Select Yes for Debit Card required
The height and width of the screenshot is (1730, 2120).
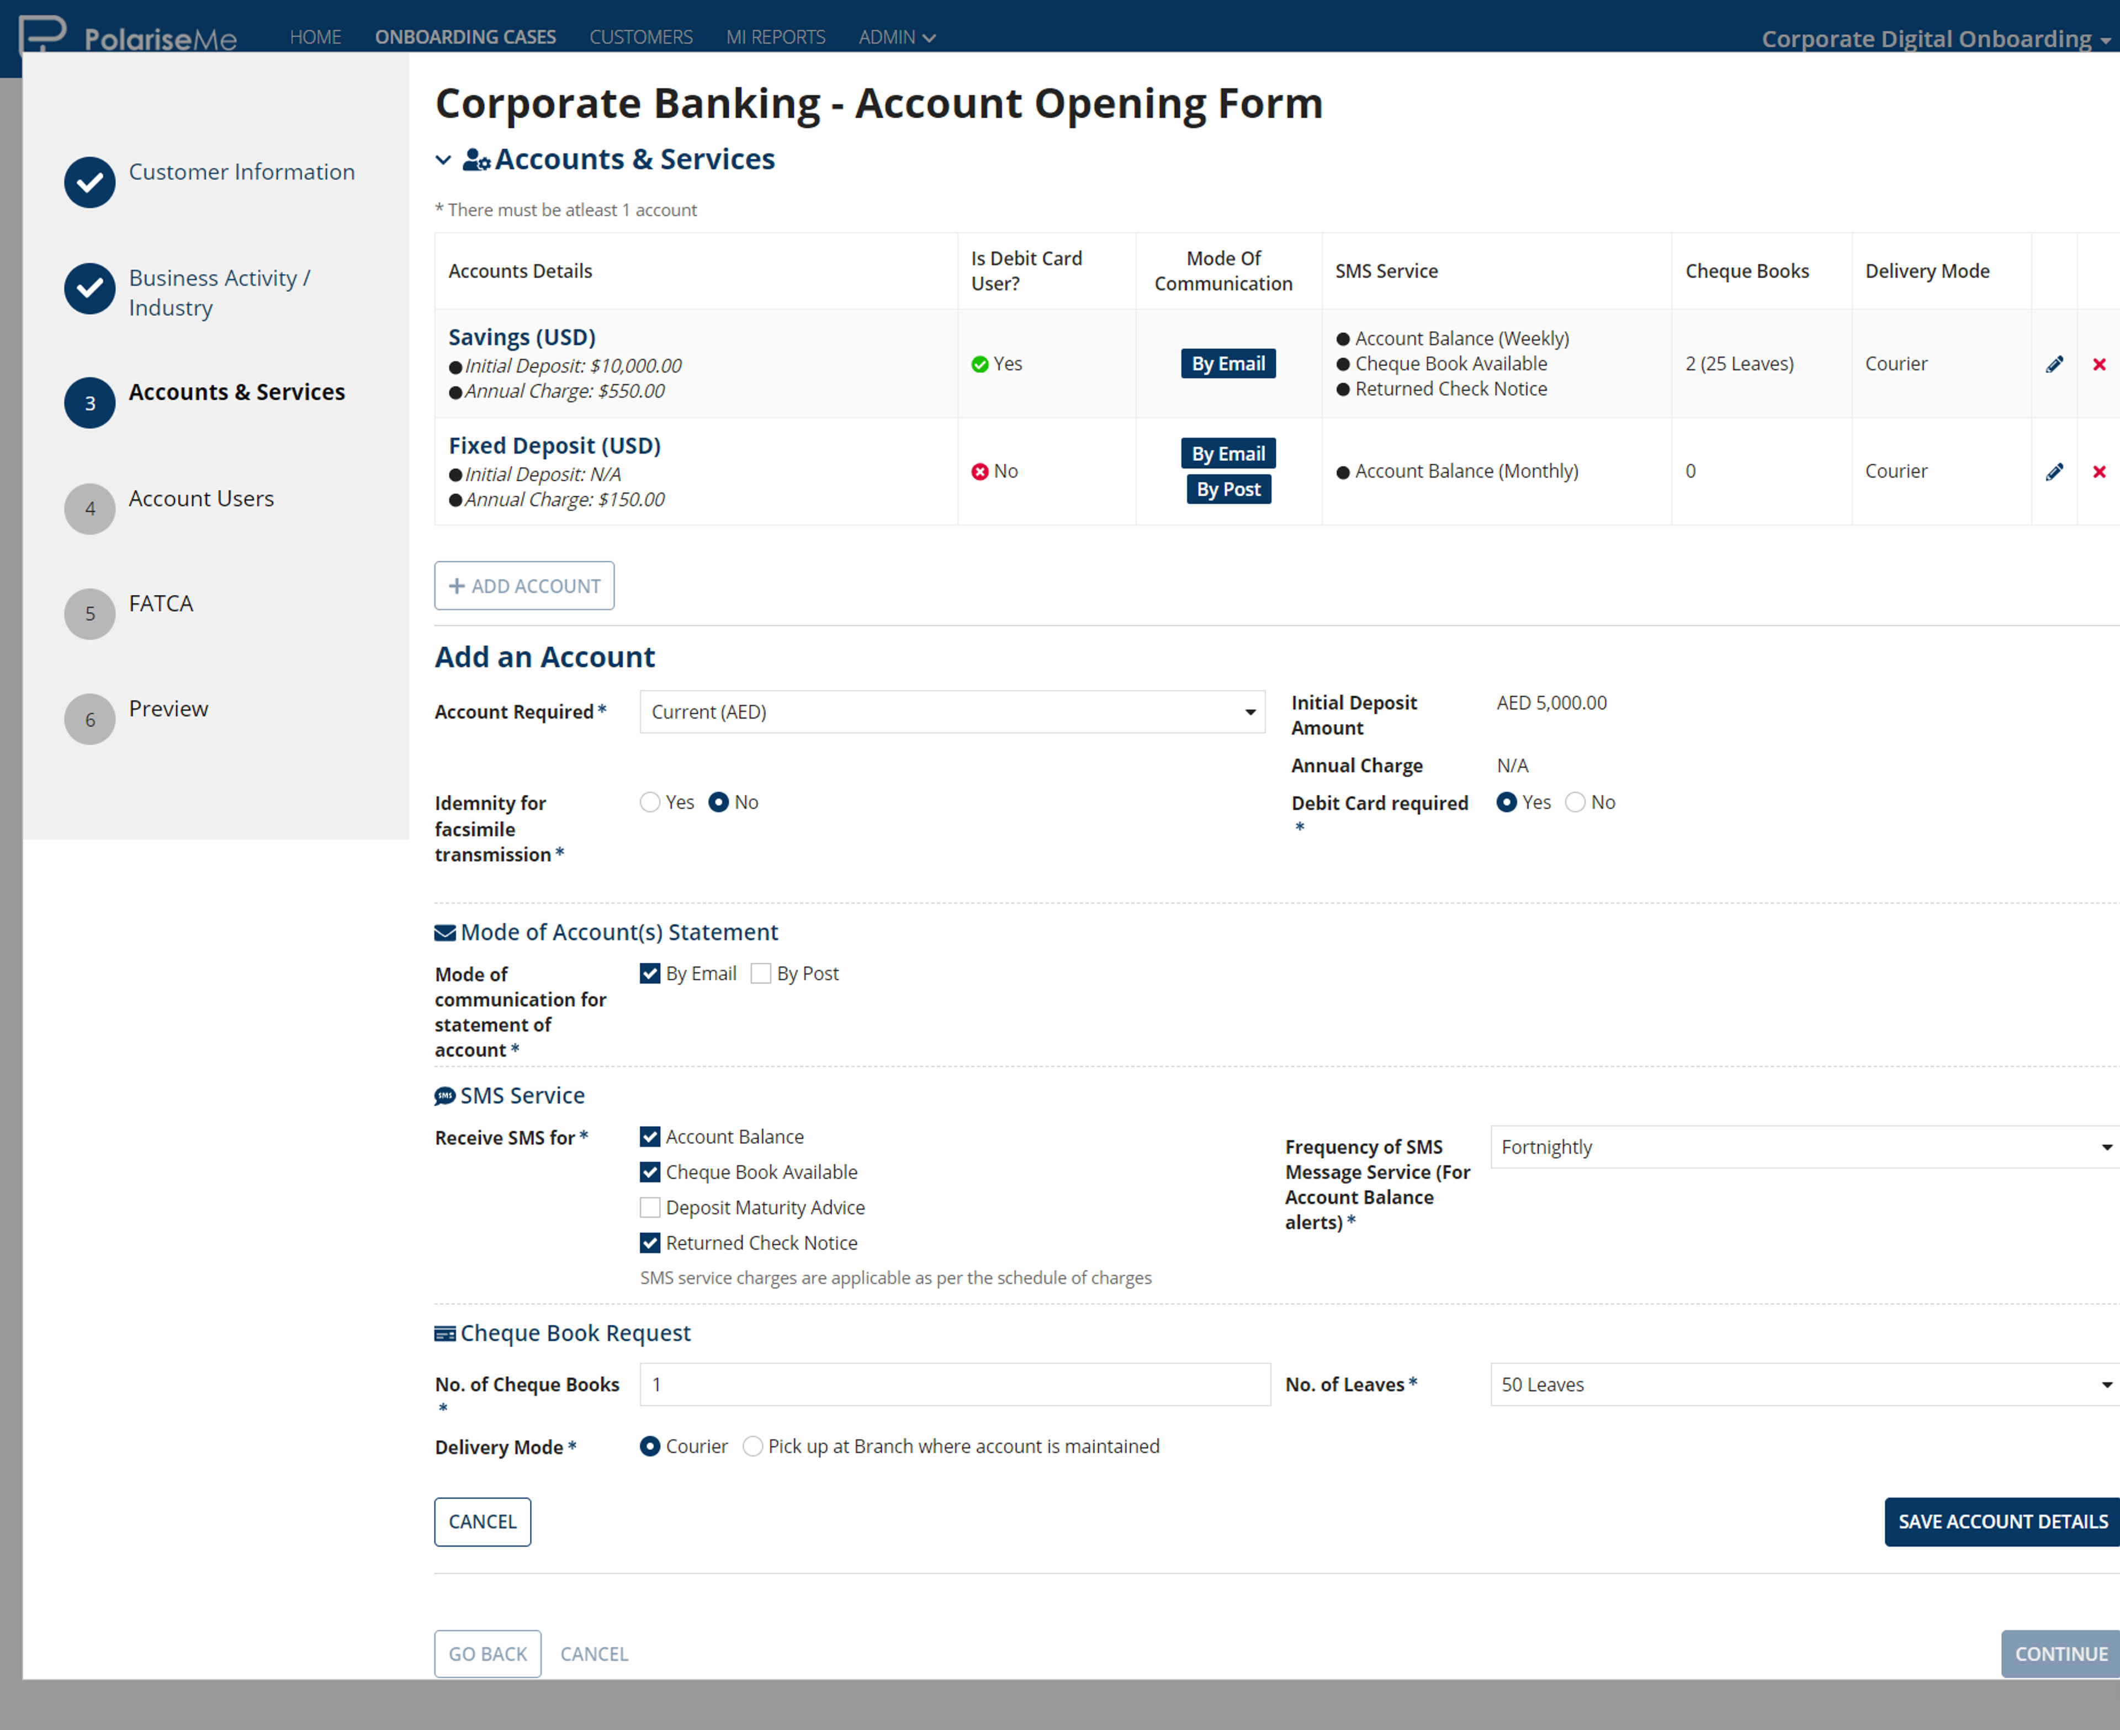pos(1506,802)
